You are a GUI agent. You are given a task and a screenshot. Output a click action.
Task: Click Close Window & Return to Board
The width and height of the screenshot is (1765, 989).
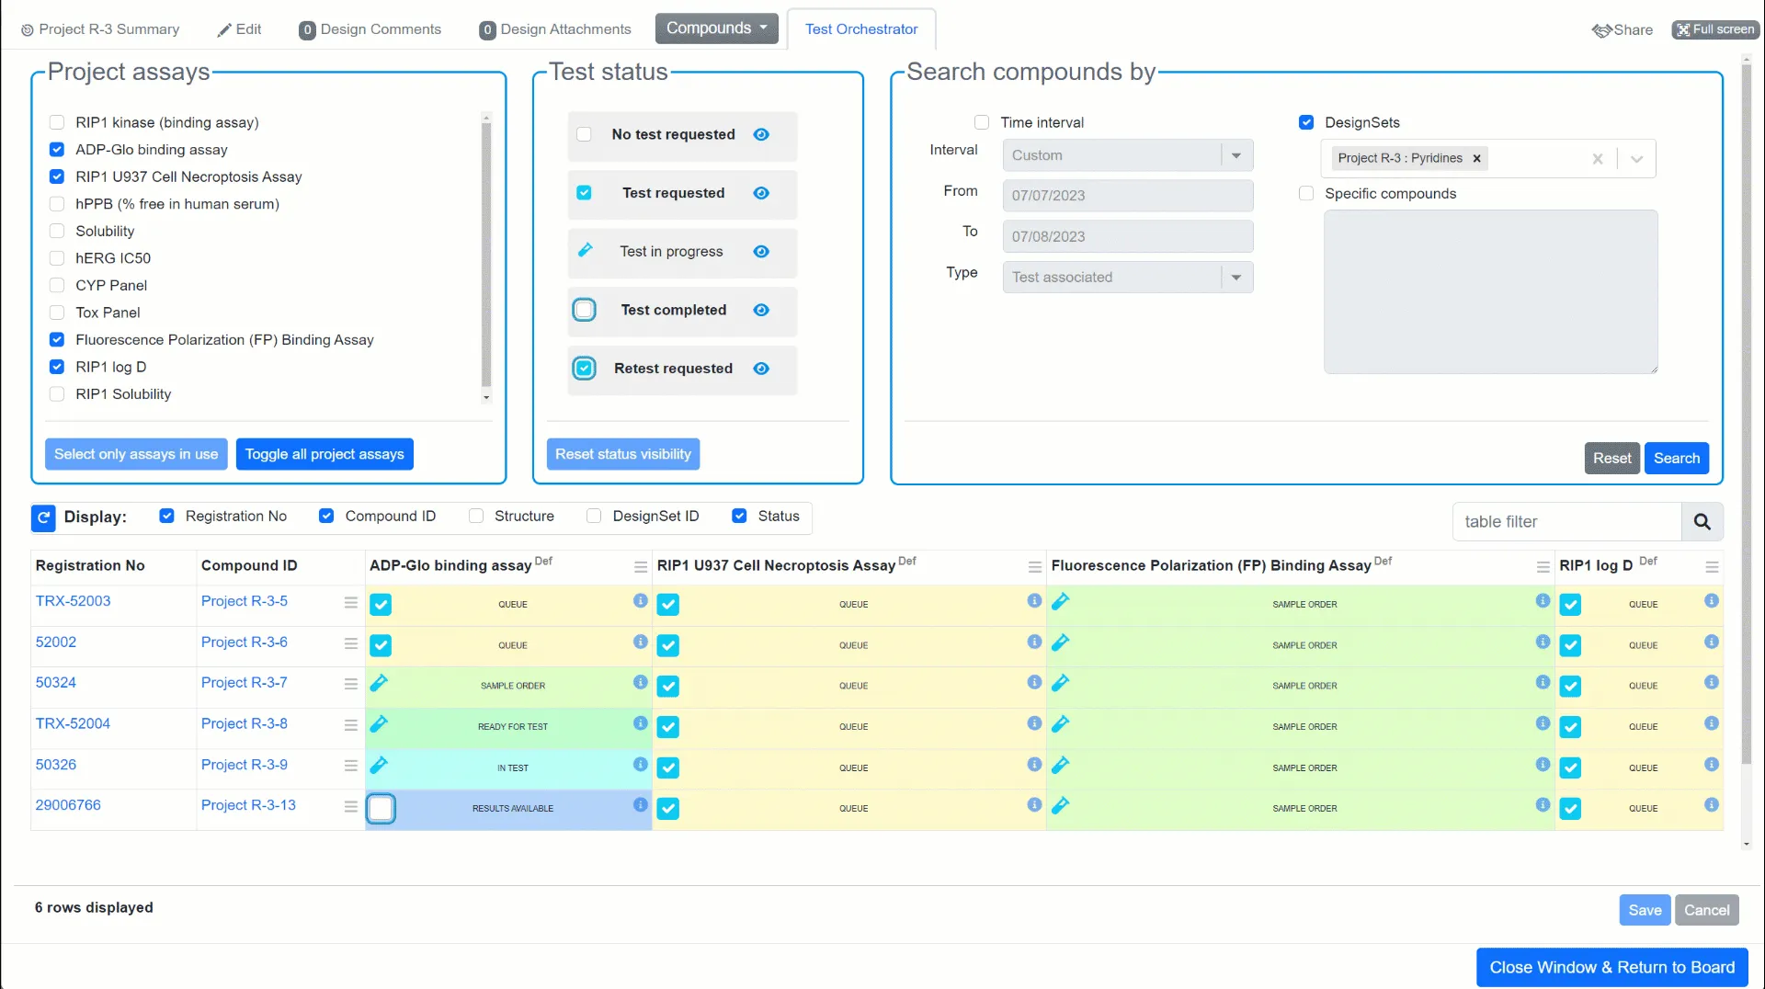point(1612,967)
